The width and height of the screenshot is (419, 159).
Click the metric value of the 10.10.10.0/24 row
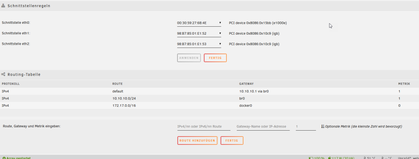[x=399, y=98]
